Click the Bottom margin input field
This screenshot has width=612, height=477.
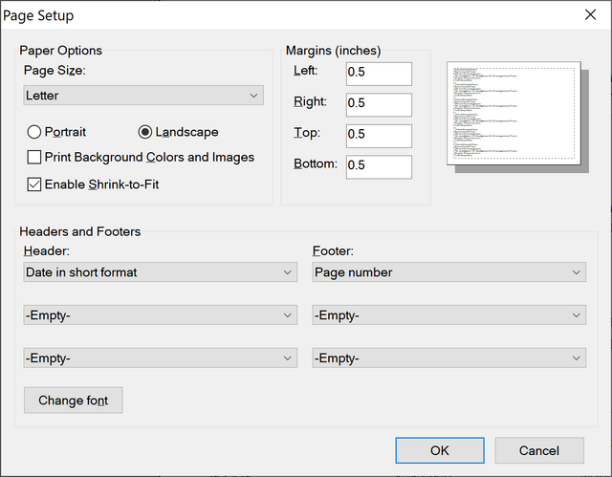tap(378, 165)
